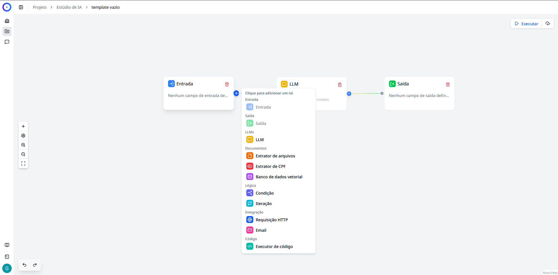Zoom out on the canvas
558x275 pixels.
point(23,154)
